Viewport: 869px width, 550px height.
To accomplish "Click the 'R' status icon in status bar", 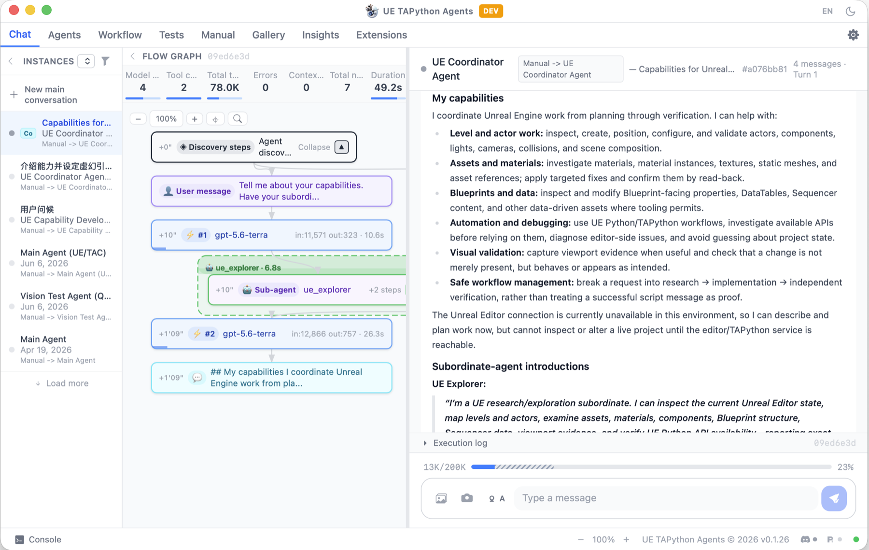I will coord(830,539).
